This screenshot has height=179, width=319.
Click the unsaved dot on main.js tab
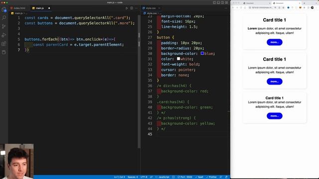coord(49,8)
